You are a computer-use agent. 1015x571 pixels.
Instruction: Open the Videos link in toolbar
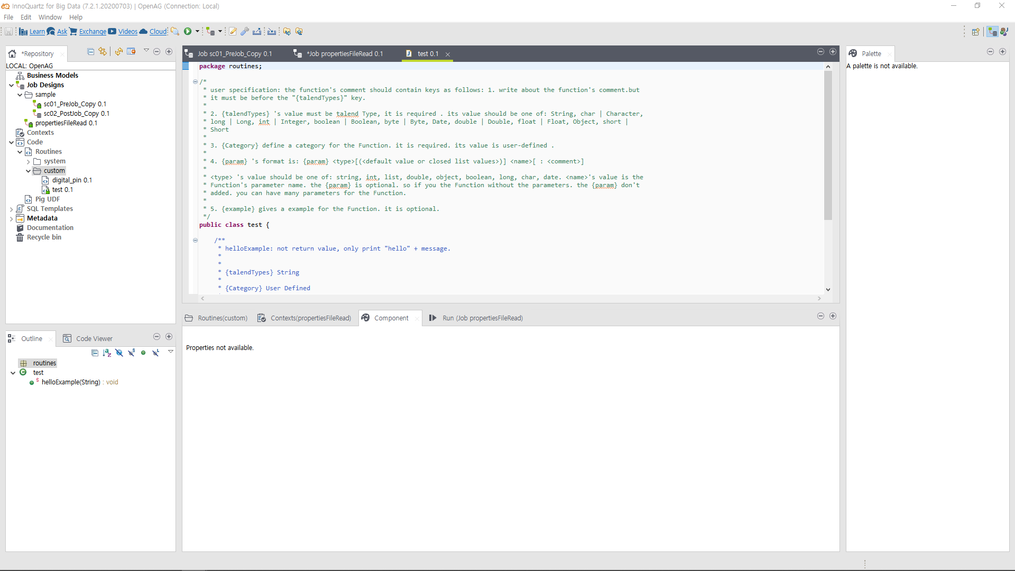[x=127, y=32]
